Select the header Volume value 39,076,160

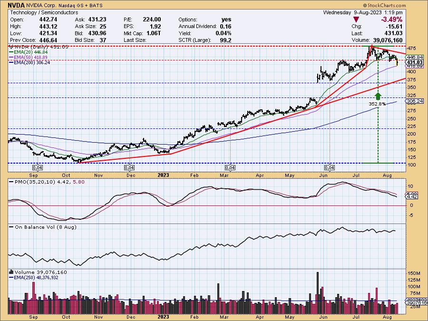388,40
